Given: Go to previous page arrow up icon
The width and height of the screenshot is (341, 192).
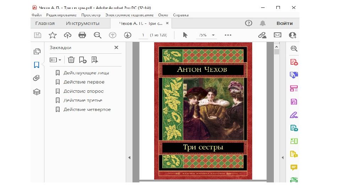Looking at the screenshot, I should 113,35.
